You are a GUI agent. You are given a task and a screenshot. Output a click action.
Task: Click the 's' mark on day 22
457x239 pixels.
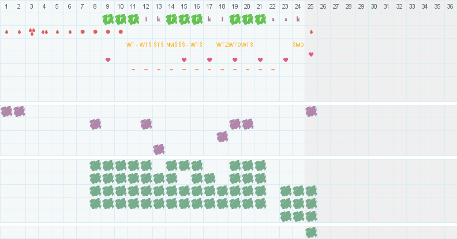coord(273,19)
